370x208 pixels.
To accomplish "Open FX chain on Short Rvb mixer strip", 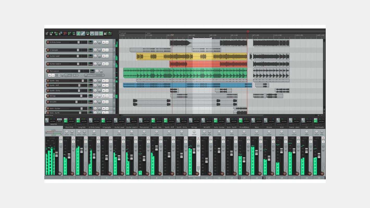I will point(65,121).
